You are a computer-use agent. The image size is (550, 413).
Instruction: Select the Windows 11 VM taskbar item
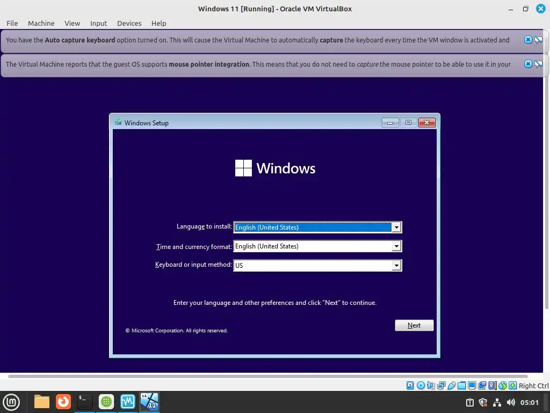point(149,402)
